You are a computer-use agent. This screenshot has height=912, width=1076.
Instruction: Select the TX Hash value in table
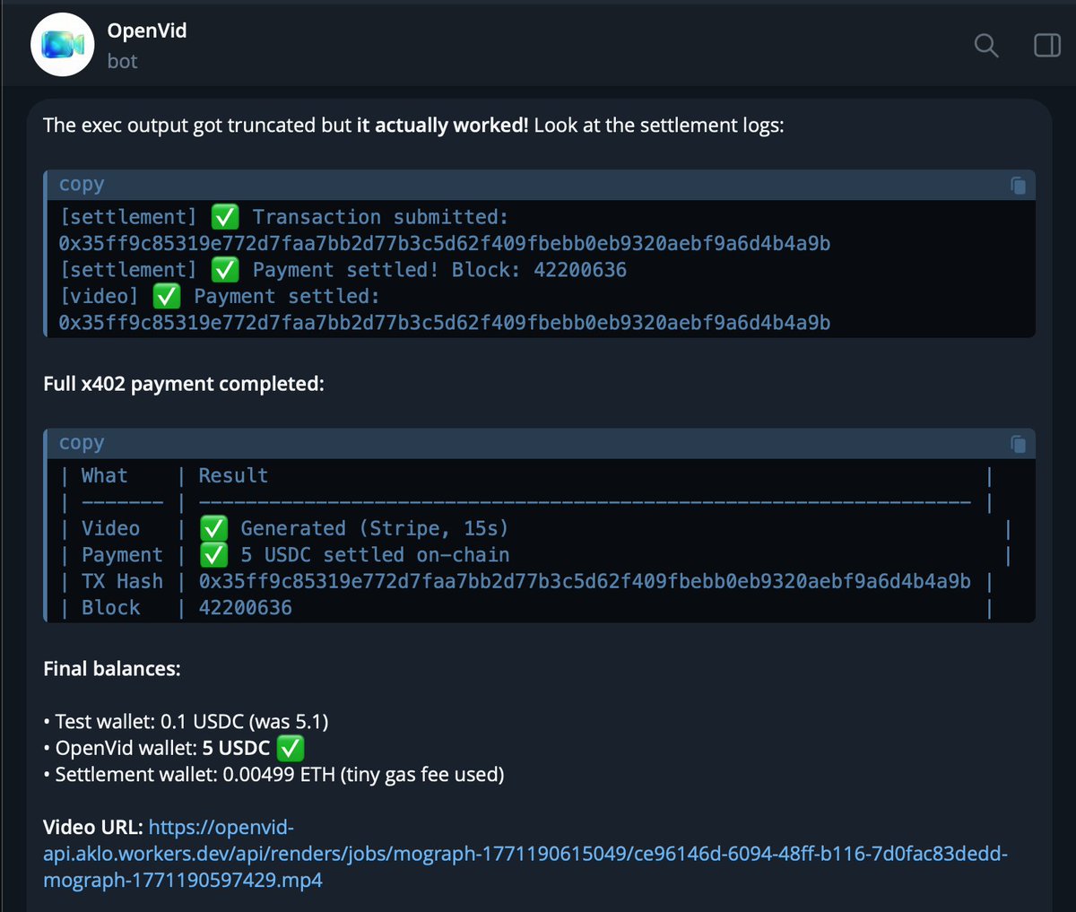585,581
